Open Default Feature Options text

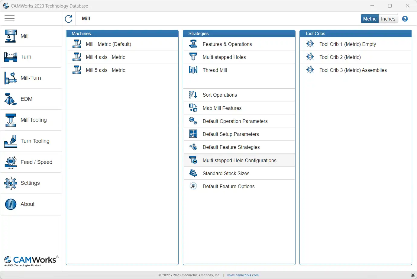point(229,186)
